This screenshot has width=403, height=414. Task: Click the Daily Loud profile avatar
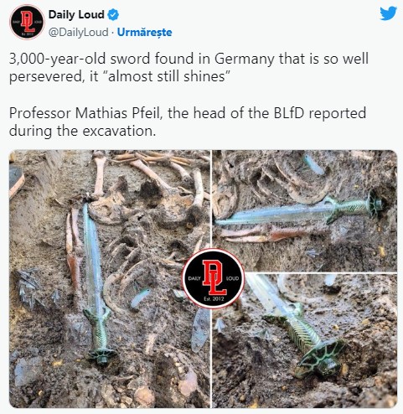(x=27, y=22)
